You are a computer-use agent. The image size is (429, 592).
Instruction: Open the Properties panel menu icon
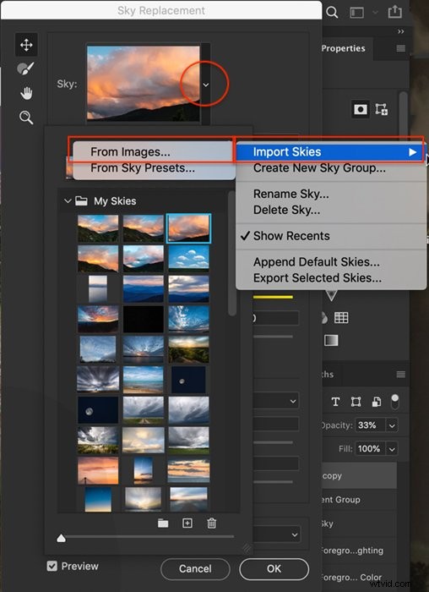(x=401, y=48)
